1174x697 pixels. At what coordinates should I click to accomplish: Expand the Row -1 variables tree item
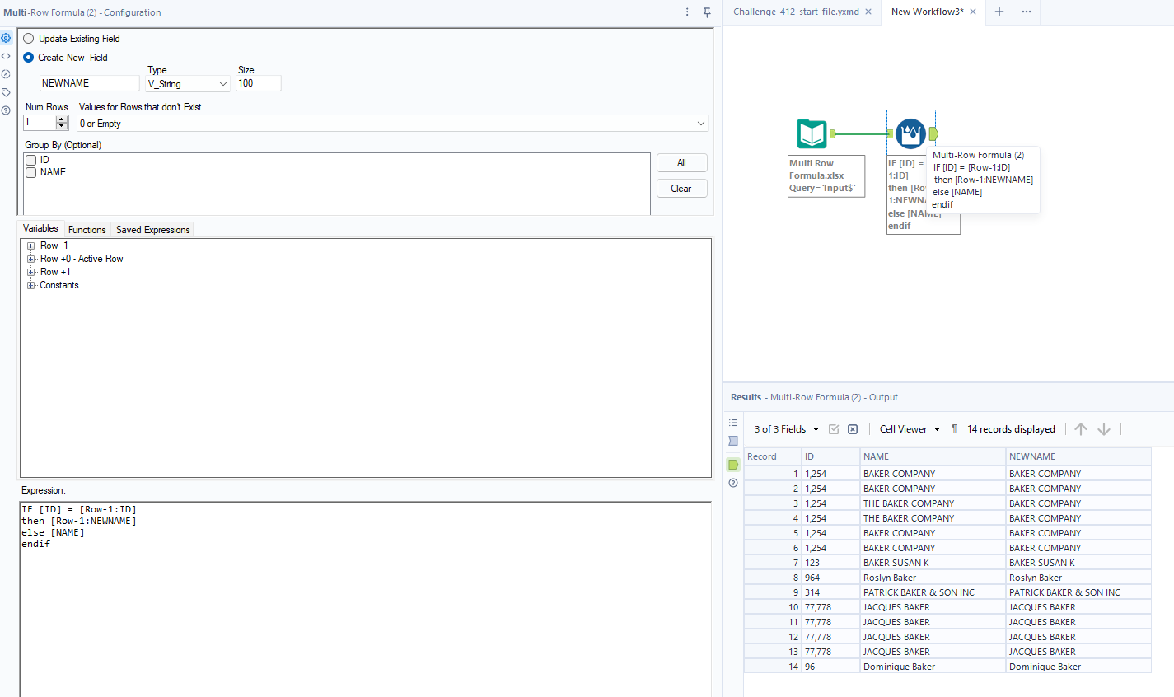pos(32,245)
